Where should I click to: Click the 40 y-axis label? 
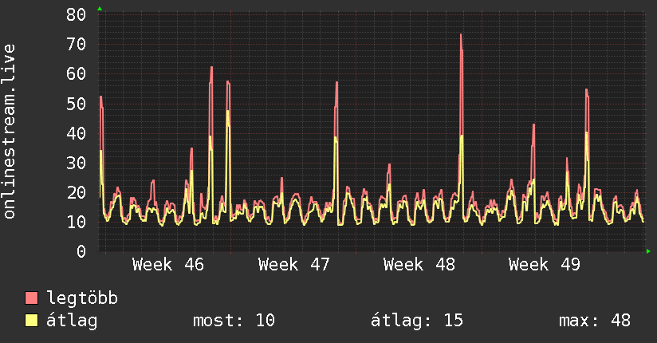pyautogui.click(x=76, y=134)
